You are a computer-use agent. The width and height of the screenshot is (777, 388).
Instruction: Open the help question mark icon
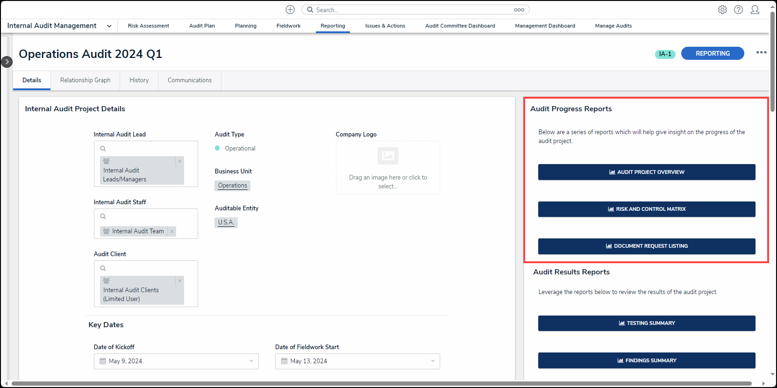tap(738, 10)
